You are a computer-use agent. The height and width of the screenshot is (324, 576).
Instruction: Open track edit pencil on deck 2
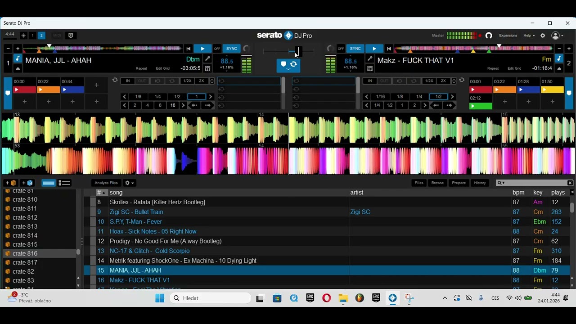click(x=369, y=58)
